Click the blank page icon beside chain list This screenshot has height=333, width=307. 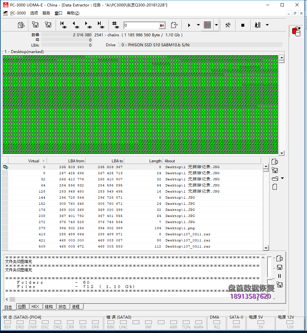(275, 187)
